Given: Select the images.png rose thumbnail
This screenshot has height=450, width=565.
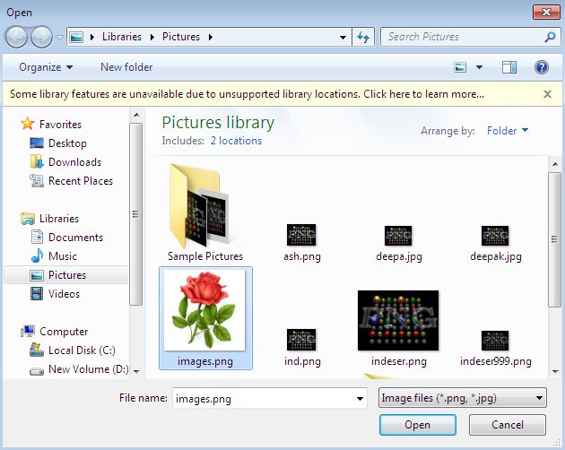Looking at the screenshot, I should (x=205, y=310).
